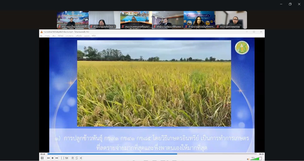Select participant สำนักงานตรวจบัญชีสหกรณ์ video tile
Screen dimensions: 304x161
[x=200, y=20]
